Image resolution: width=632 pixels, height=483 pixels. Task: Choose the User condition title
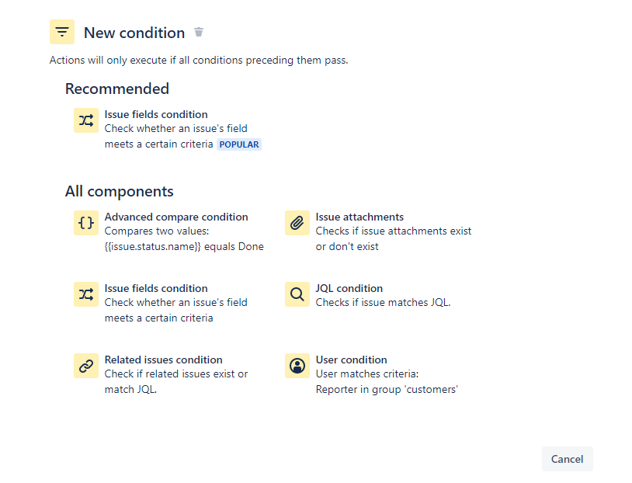pyautogui.click(x=351, y=360)
